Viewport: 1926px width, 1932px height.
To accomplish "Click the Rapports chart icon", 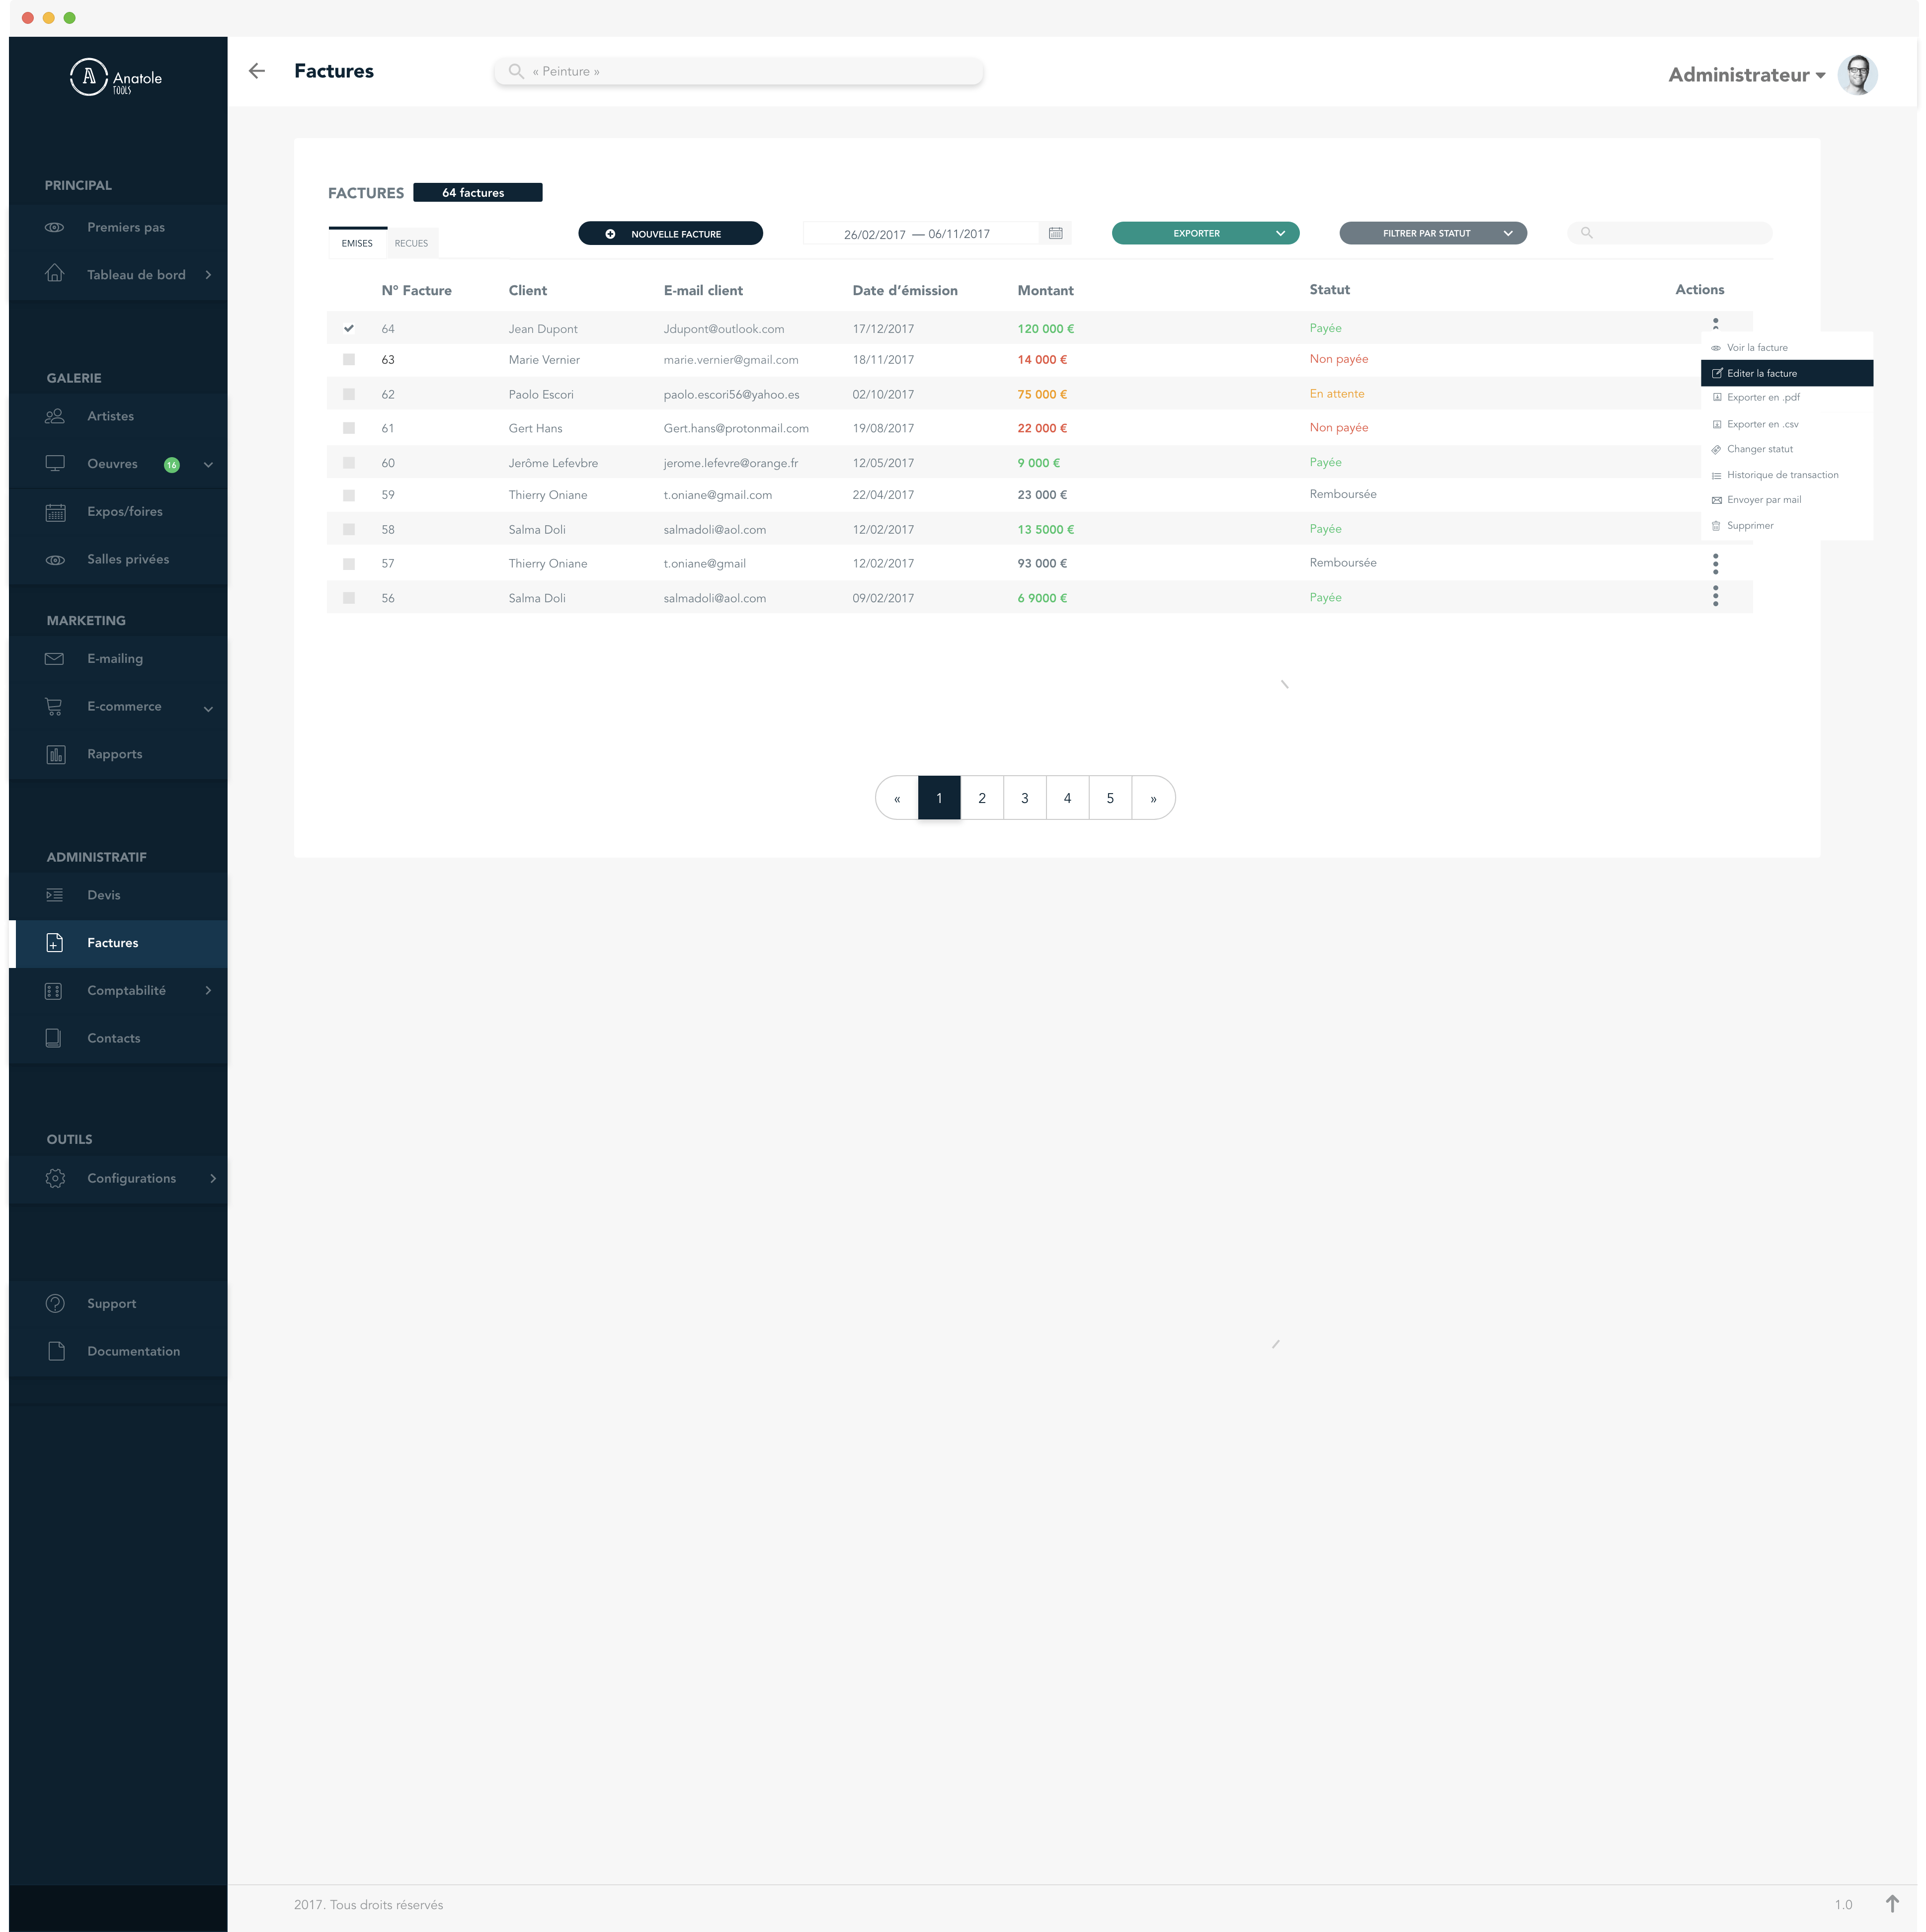I will (x=55, y=755).
